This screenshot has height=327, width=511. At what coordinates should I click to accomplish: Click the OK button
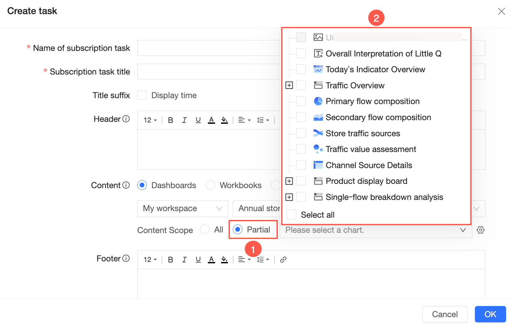click(490, 314)
